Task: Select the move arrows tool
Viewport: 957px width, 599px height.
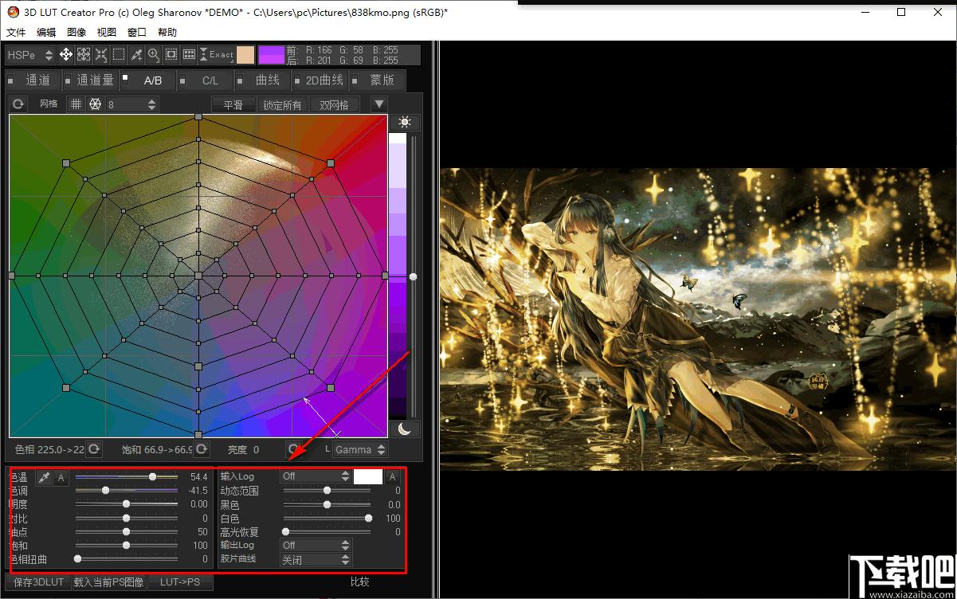Action: (66, 54)
